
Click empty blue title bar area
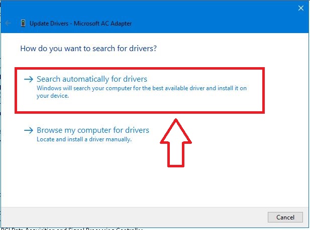click(x=201, y=23)
